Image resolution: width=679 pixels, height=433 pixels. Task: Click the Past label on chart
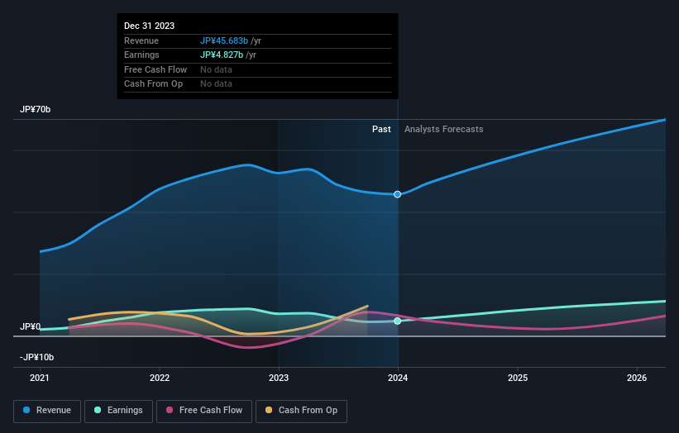tap(381, 130)
